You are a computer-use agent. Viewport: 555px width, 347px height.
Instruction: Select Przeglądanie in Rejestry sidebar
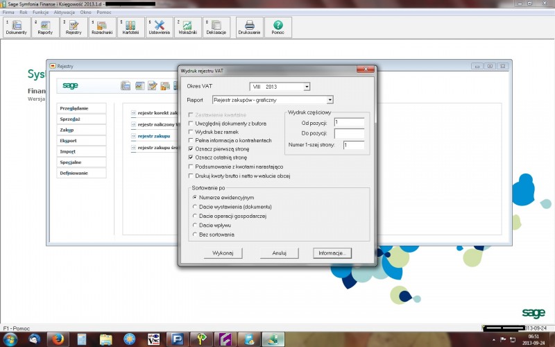81,108
